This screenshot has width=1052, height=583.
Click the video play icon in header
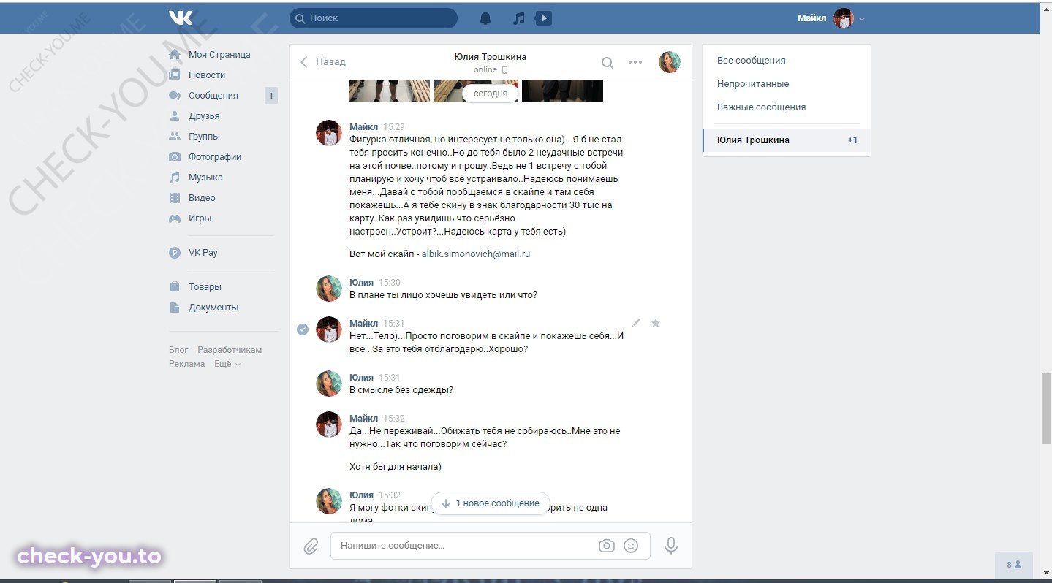(543, 18)
